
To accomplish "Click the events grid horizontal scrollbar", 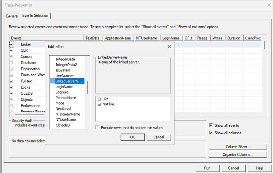I will coord(29,115).
